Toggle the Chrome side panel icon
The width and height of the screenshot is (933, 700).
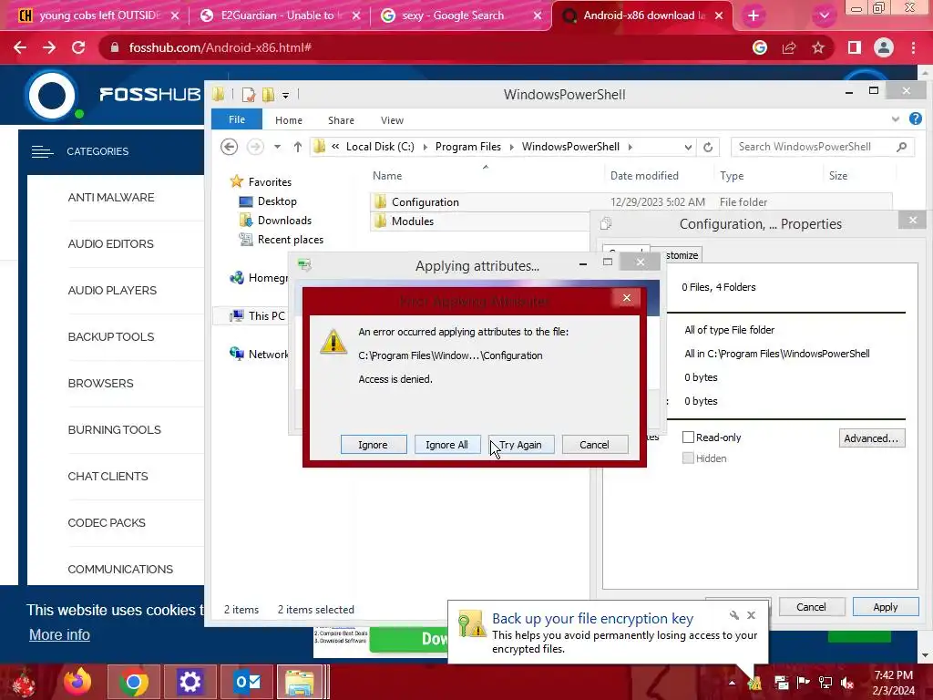(x=855, y=47)
